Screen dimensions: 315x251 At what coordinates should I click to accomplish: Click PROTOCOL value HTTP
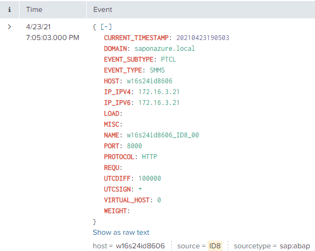(x=150, y=157)
